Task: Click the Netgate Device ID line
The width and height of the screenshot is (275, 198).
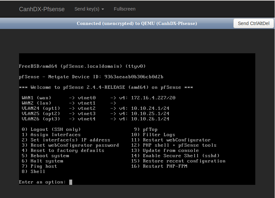Action: (91, 77)
